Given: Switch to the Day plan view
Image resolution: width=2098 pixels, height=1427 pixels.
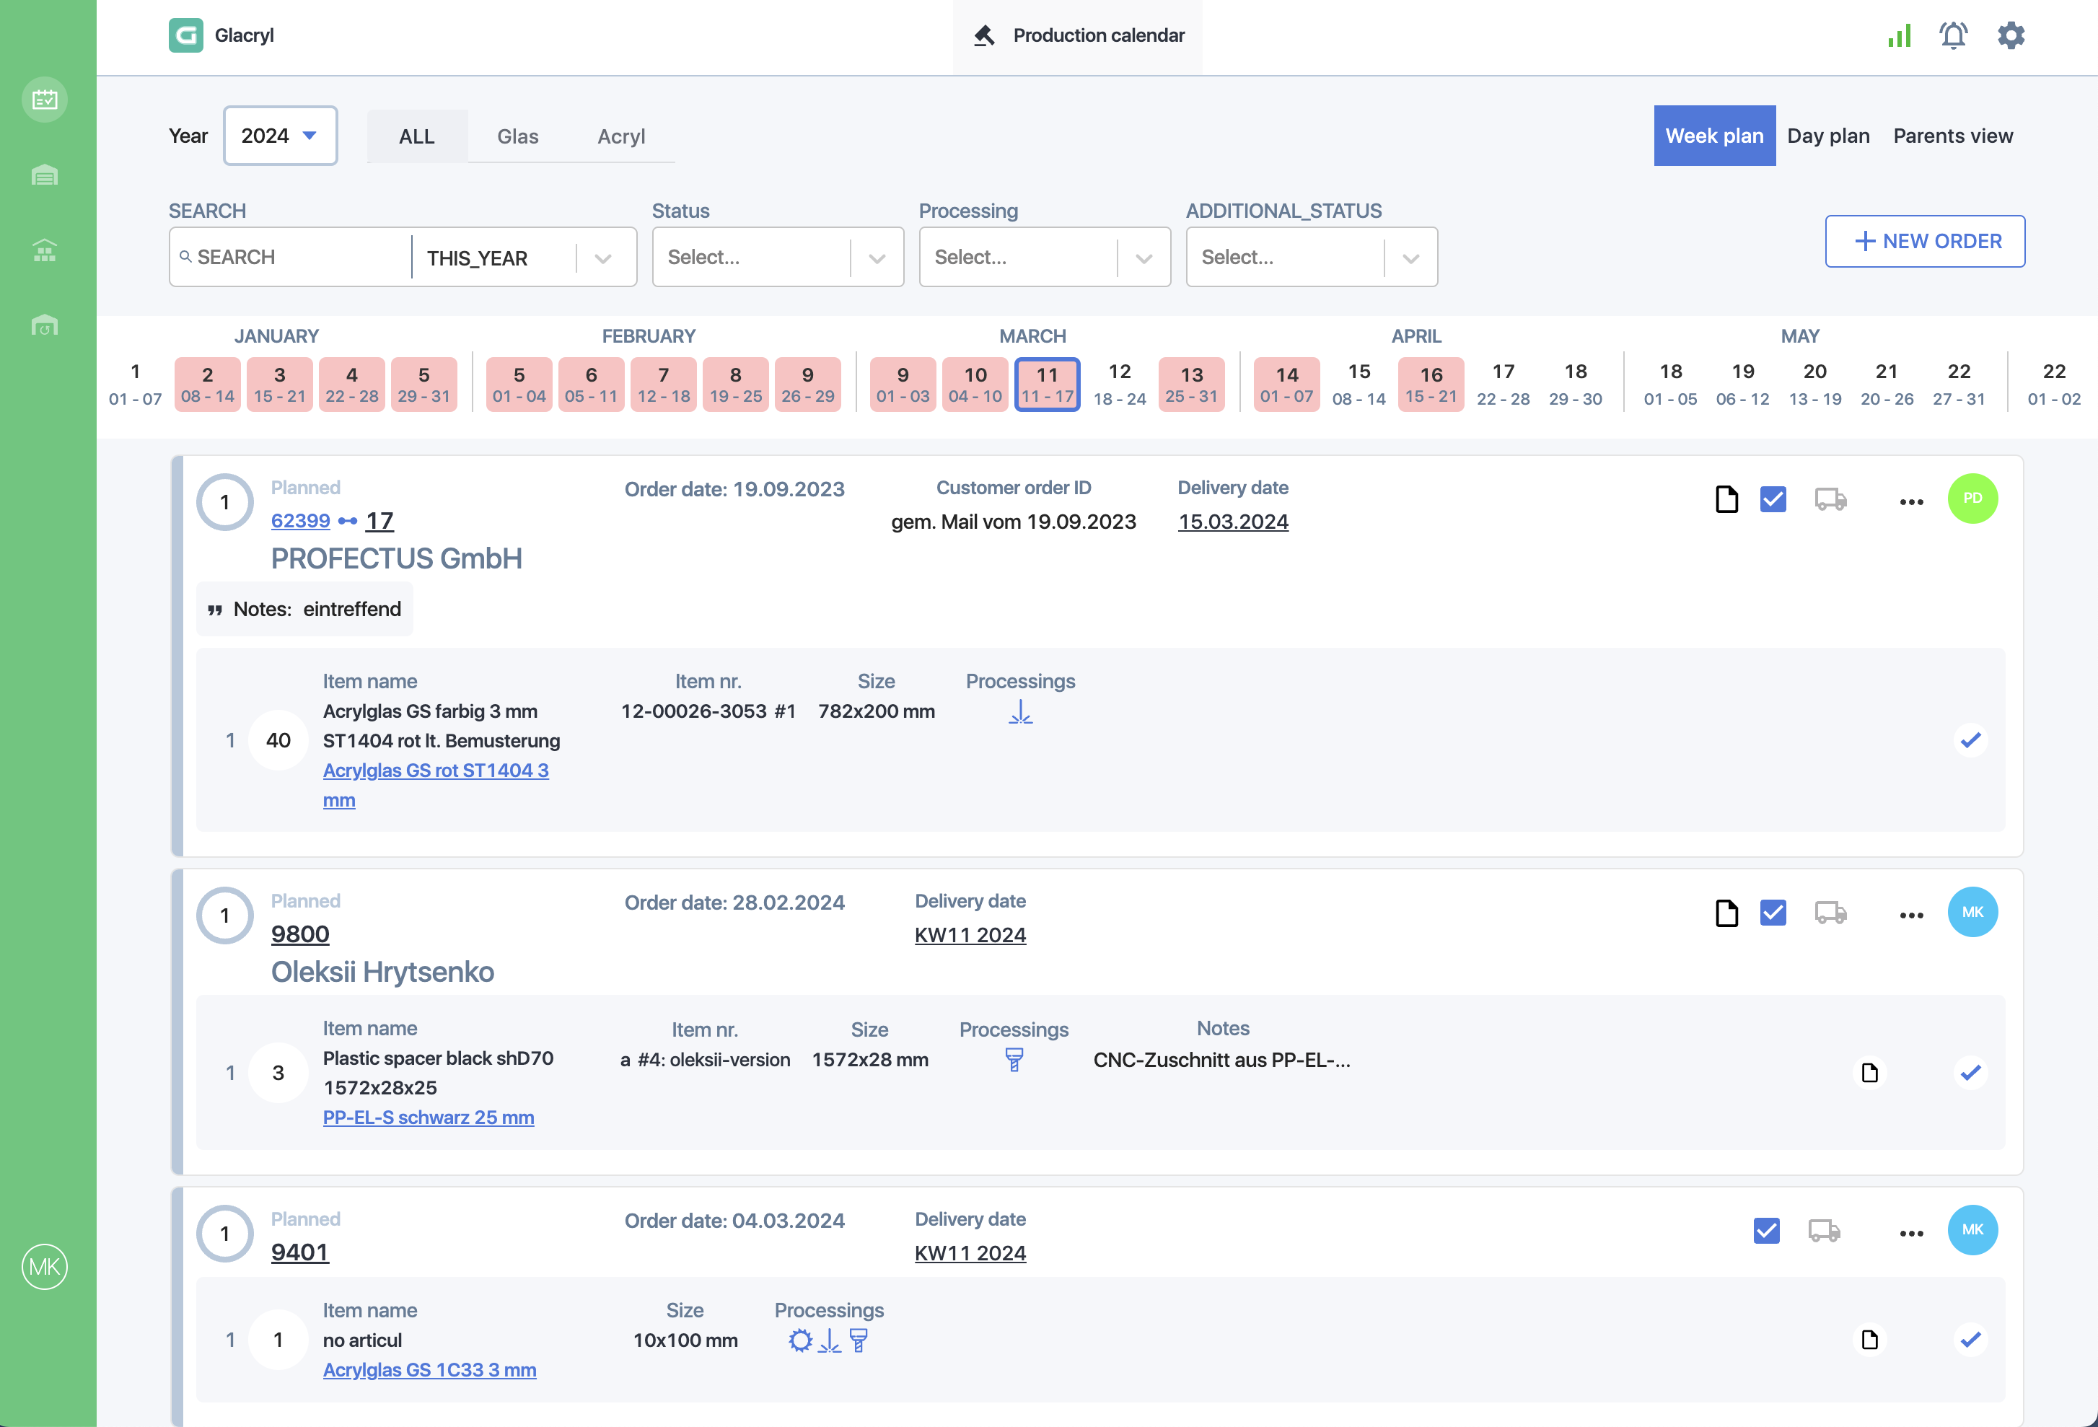Looking at the screenshot, I should coord(1827,136).
